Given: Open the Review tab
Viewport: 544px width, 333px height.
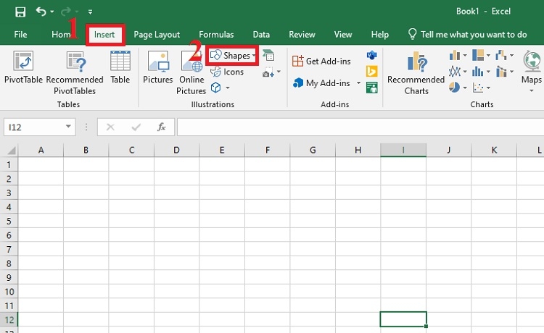Looking at the screenshot, I should pos(302,35).
